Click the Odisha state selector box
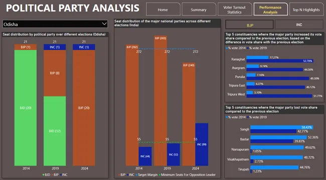326x180 pixels. [55, 24]
